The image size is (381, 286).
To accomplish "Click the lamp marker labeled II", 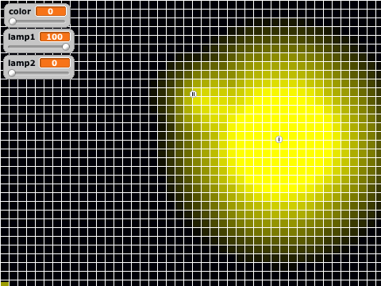I will click(193, 94).
